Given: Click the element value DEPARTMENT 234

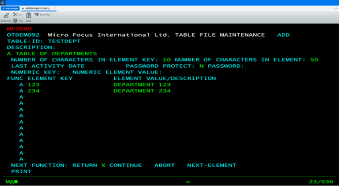Looking at the screenshot, I should pyautogui.click(x=142, y=91).
